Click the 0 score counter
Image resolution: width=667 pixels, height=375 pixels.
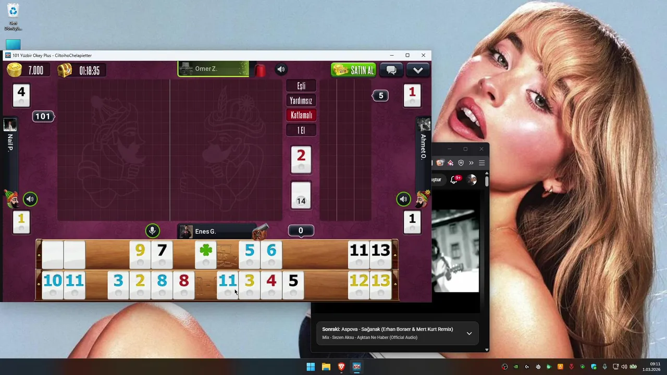point(301,231)
